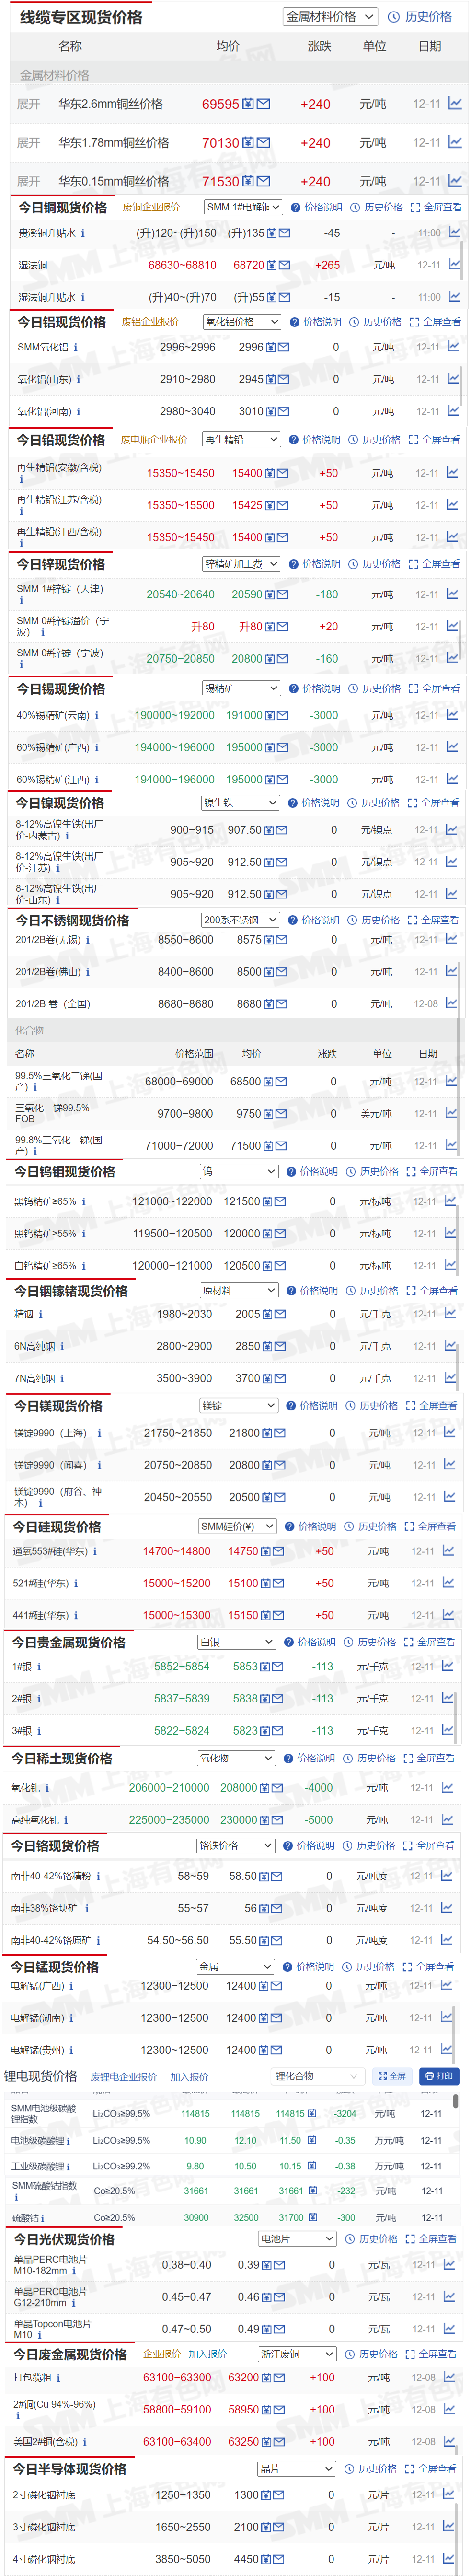Open trend chart for 黑钨精矿≥65%
Image resolution: width=471 pixels, height=2576 pixels.
(x=451, y=1201)
